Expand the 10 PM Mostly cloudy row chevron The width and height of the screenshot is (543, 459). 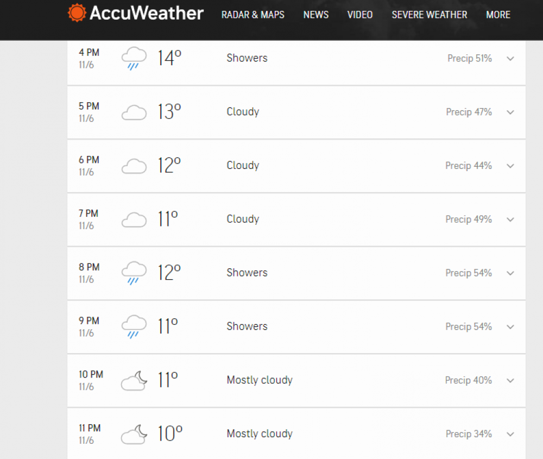tap(510, 380)
